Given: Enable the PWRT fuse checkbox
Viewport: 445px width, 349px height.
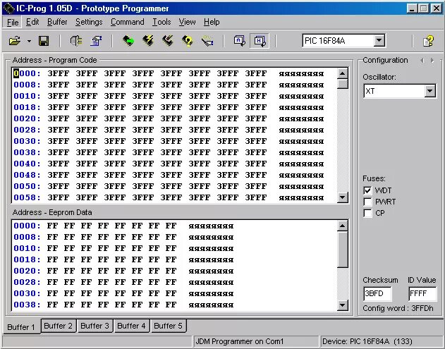Looking at the screenshot, I should (x=367, y=202).
